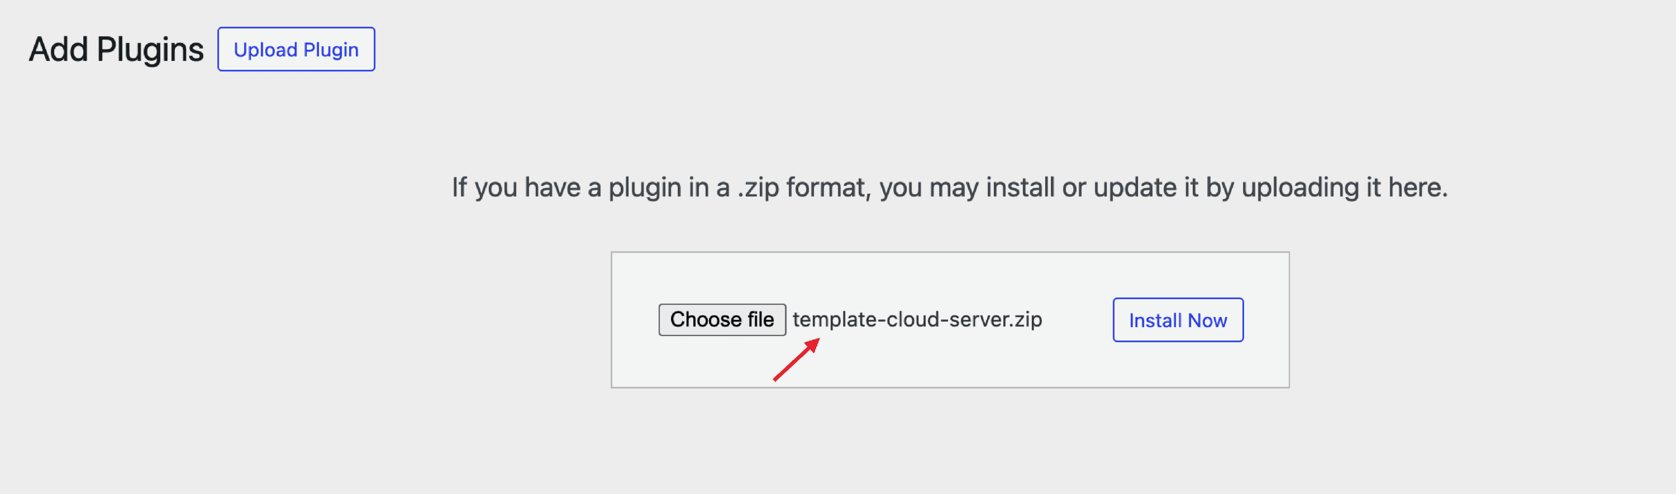Click the word "Add" in the heading
Image resolution: width=1676 pixels, height=494 pixels.
point(59,49)
